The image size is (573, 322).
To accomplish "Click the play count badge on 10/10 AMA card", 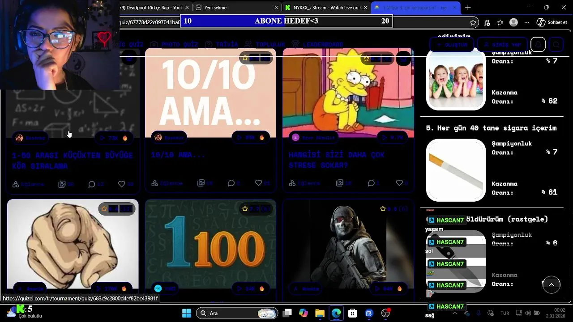I will click(x=251, y=138).
